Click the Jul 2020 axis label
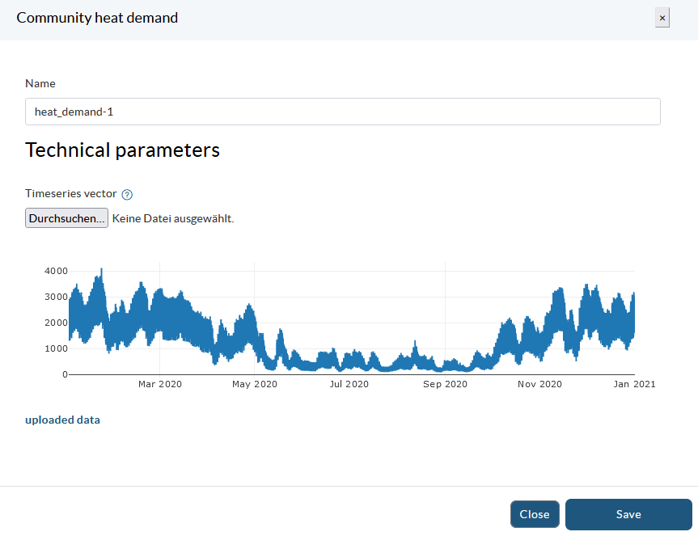 349,384
